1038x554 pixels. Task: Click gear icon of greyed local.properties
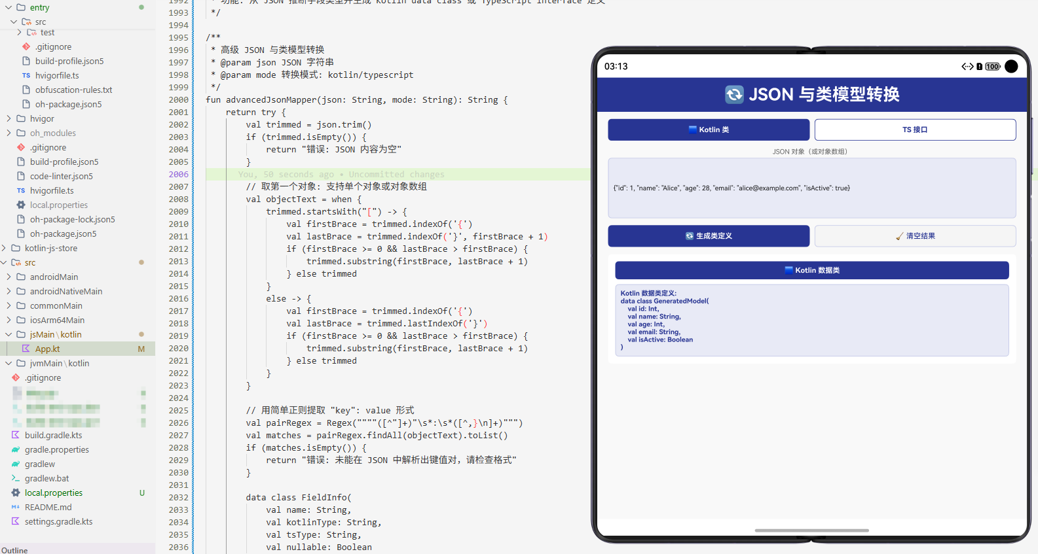(21, 205)
